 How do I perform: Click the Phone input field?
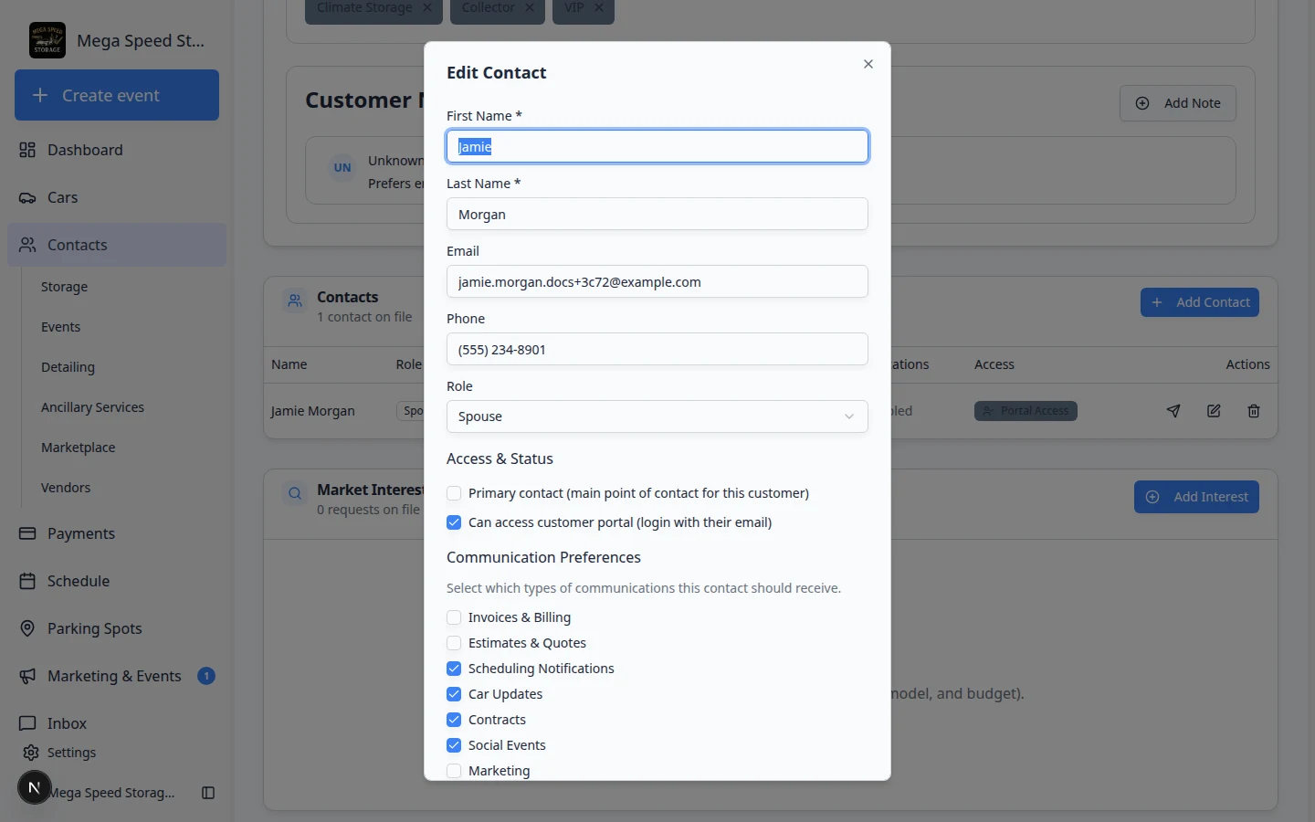click(x=657, y=349)
